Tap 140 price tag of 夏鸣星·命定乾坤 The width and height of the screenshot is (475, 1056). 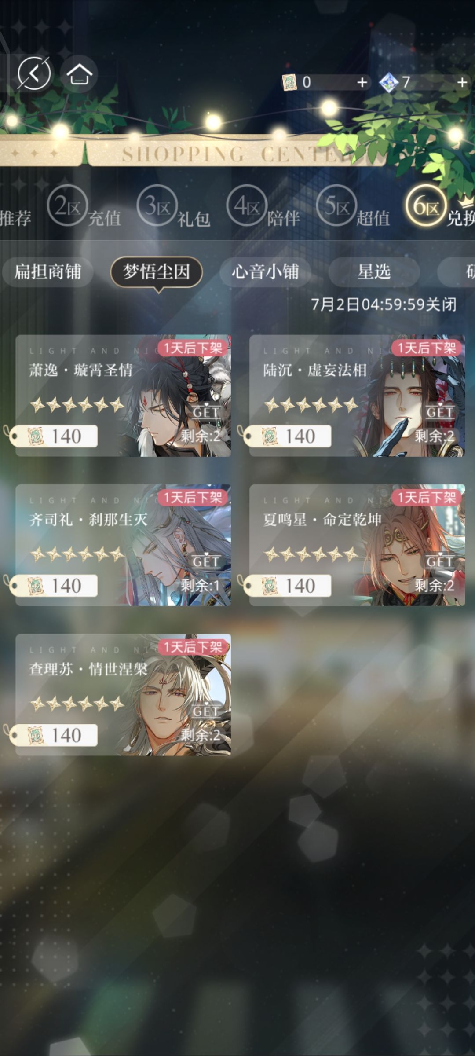click(288, 586)
